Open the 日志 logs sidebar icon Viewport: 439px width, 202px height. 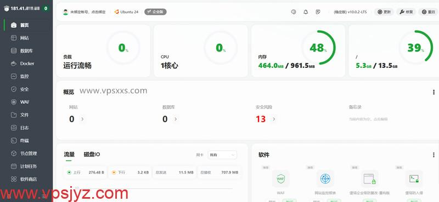click(13, 128)
